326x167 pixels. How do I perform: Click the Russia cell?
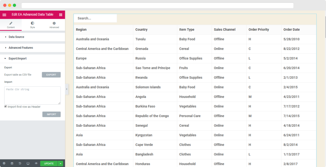point(155,58)
